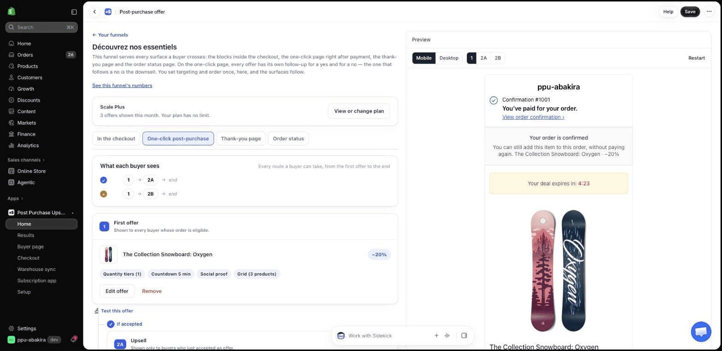Open the chat support bubble
The image size is (722, 351).
point(701,332)
